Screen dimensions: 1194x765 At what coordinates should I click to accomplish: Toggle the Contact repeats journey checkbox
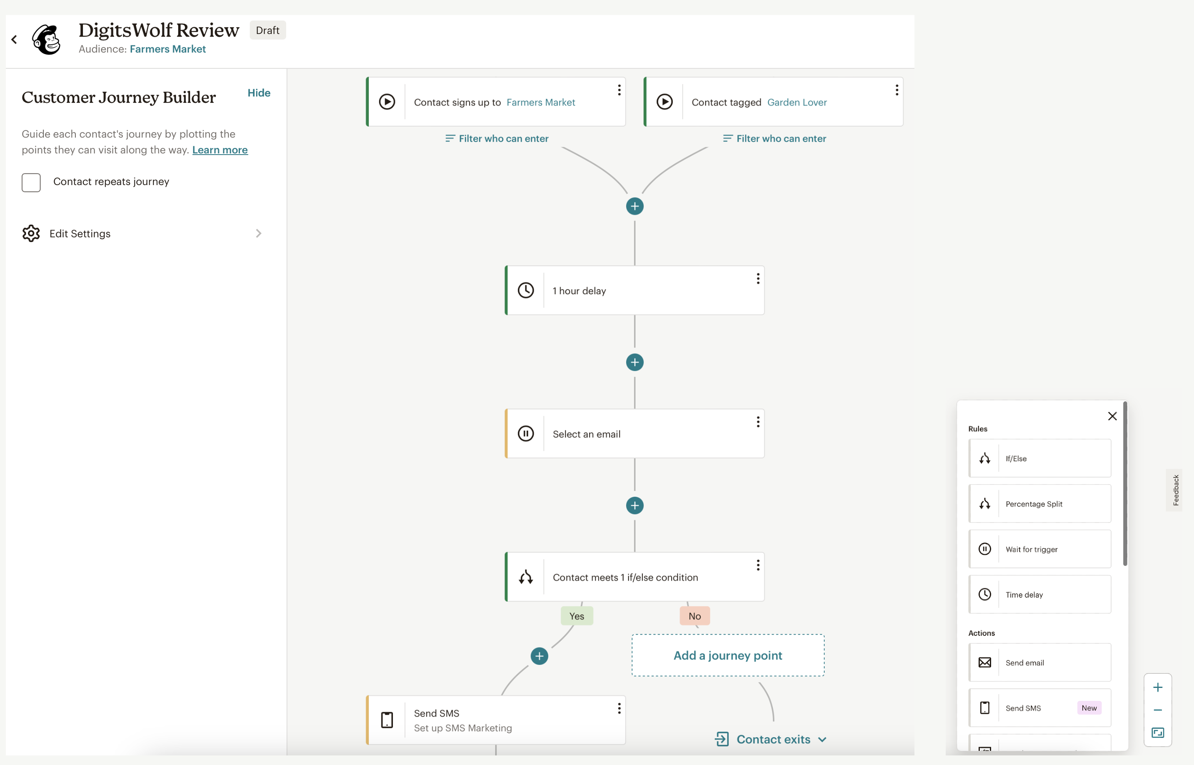point(32,181)
